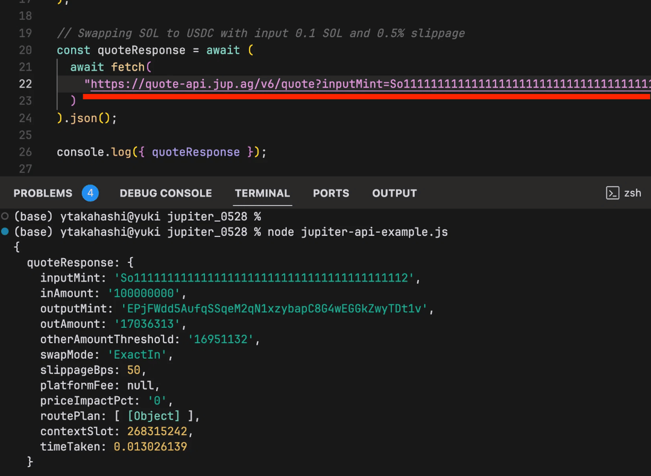This screenshot has width=651, height=476.
Task: Select the TERMINAL tab
Action: pyautogui.click(x=262, y=193)
